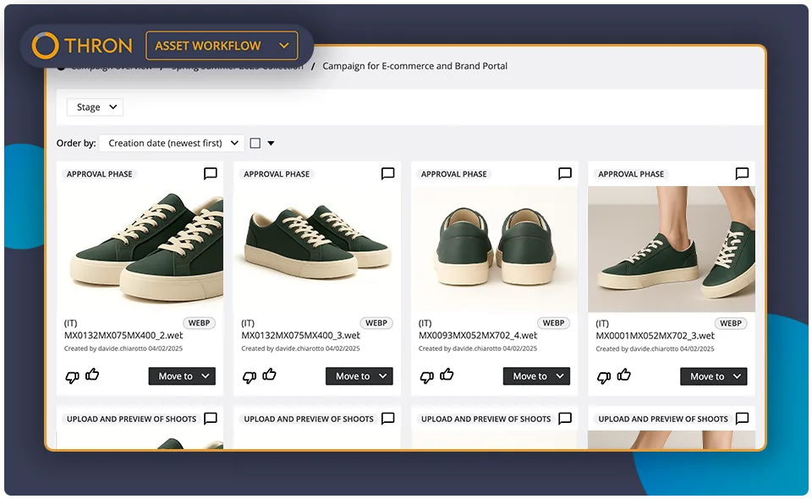Image resolution: width=812 pixels, height=499 pixels.
Task: Thumbs down MX0132MX075MX400_2 asset
Action: point(72,377)
